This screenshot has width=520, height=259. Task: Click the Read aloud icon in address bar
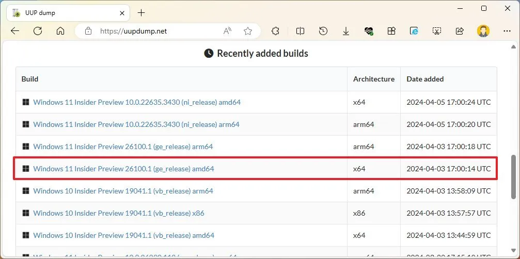pos(227,31)
